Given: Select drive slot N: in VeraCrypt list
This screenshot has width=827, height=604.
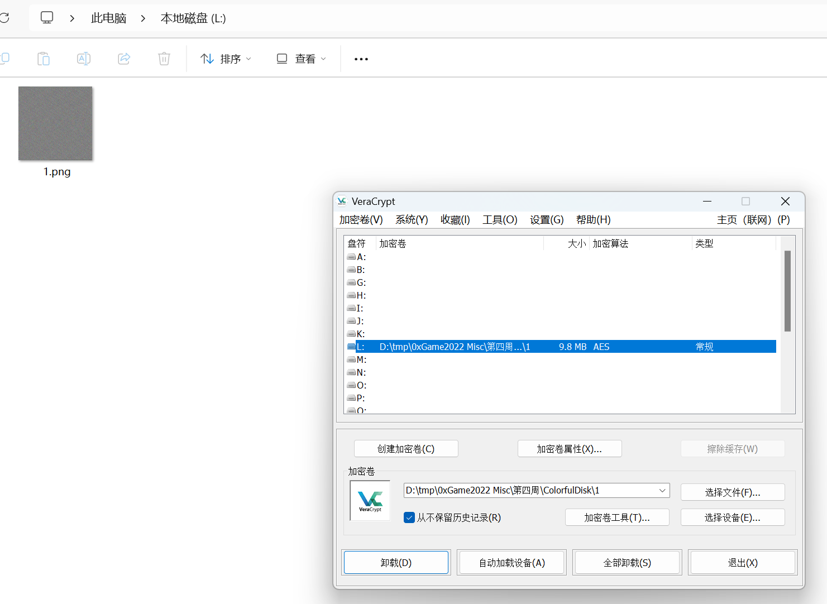Looking at the screenshot, I should [356, 372].
